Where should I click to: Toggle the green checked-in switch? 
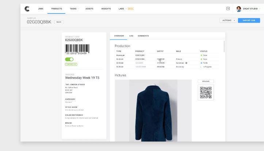pyautogui.click(x=69, y=59)
